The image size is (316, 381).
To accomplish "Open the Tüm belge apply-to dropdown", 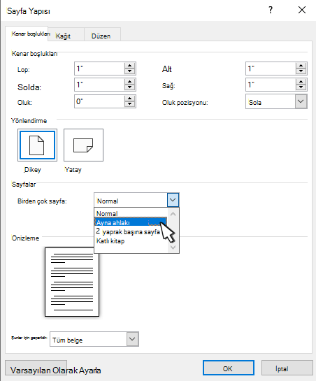I will (132, 339).
